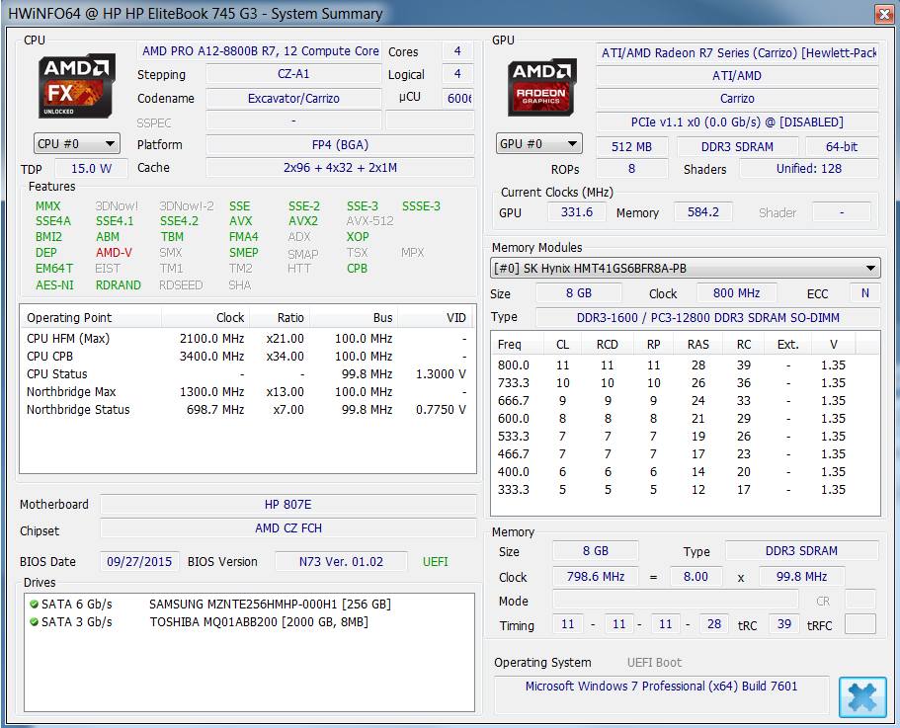Click the N73 Ver. 01.02 BIOS version field
This screenshot has height=728, width=900.
pos(341,562)
